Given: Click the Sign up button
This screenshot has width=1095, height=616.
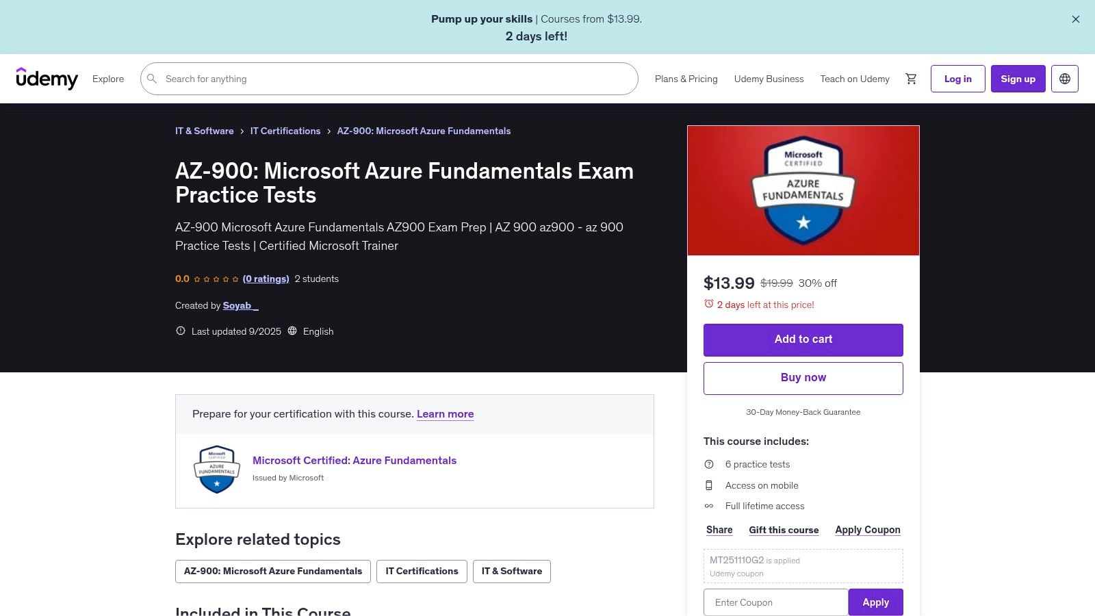Looking at the screenshot, I should pos(1018,79).
